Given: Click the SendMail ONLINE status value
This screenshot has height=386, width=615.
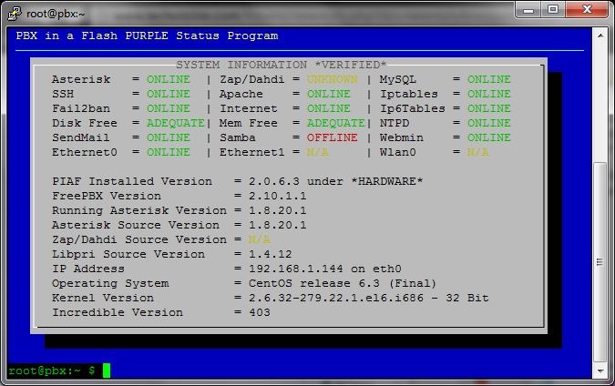Looking at the screenshot, I should (169, 137).
